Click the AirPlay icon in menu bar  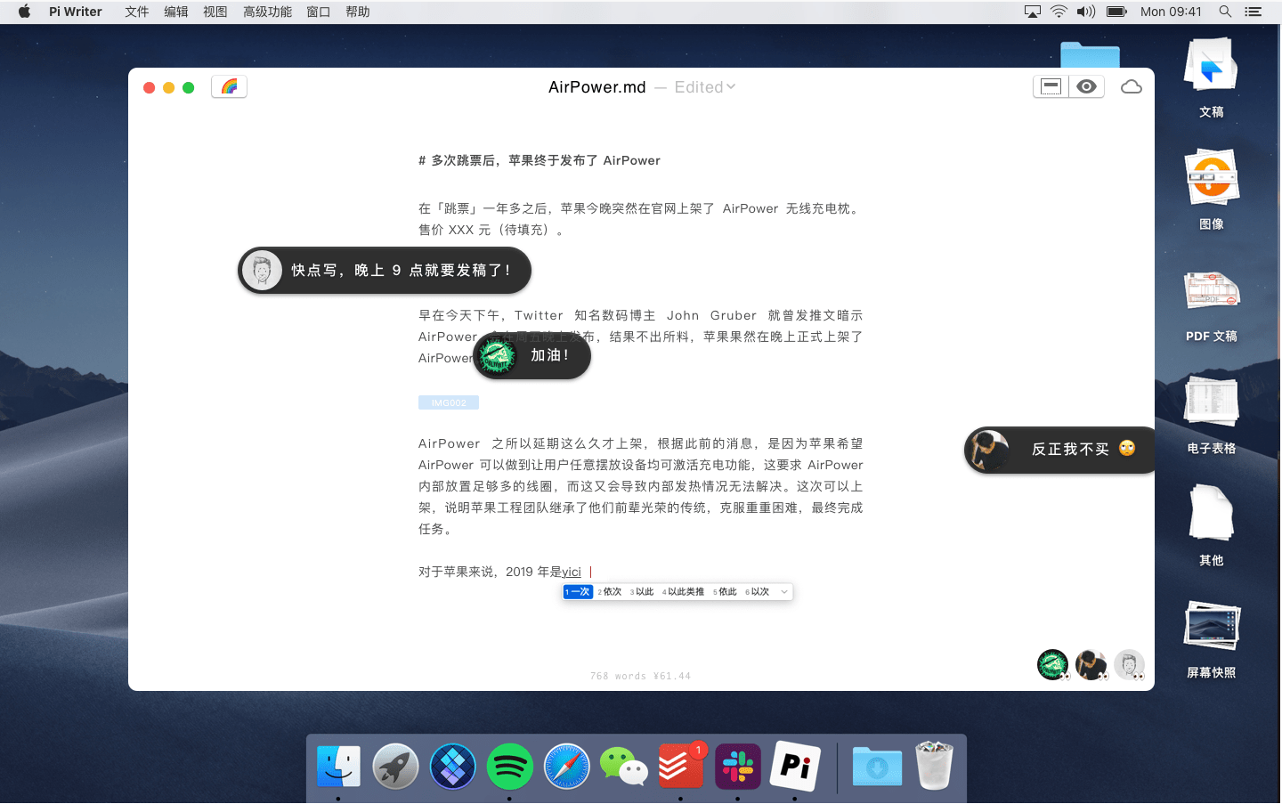1033,12
